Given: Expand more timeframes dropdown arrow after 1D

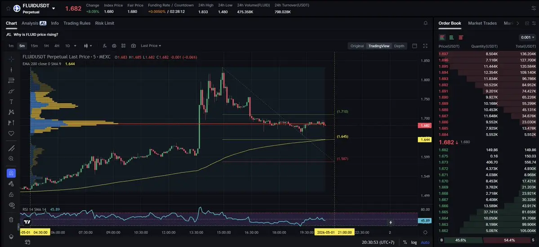Looking at the screenshot, I should click(x=75, y=46).
